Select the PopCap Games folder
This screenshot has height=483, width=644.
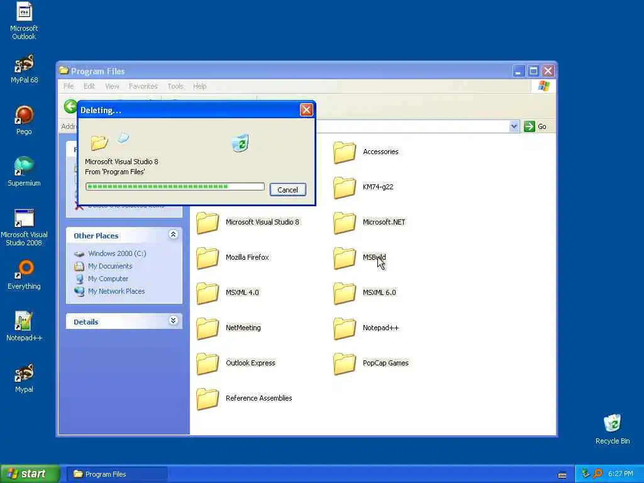(371, 363)
